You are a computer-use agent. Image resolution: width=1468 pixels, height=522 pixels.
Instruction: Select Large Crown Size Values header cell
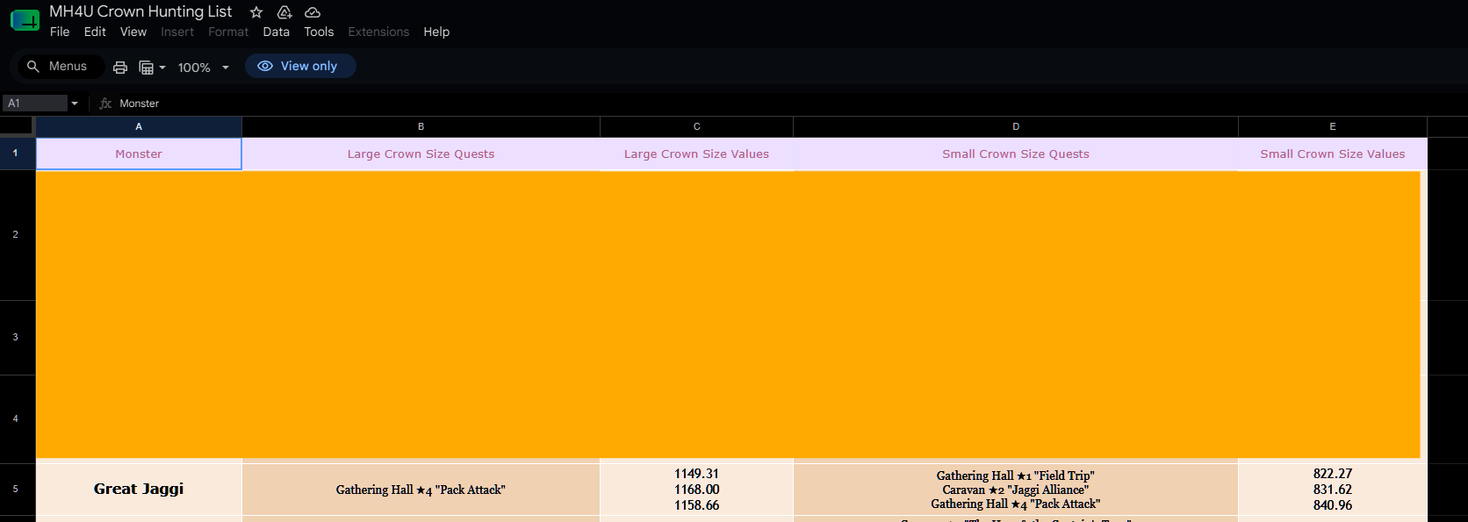(696, 154)
